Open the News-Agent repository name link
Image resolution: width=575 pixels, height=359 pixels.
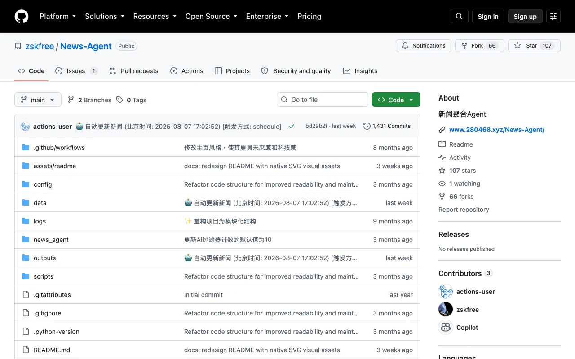click(x=86, y=46)
